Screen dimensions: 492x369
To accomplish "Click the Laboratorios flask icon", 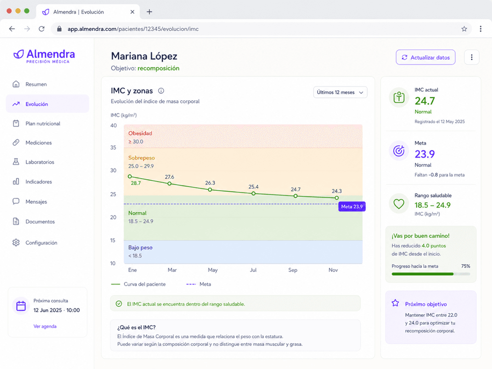I will 16,162.
